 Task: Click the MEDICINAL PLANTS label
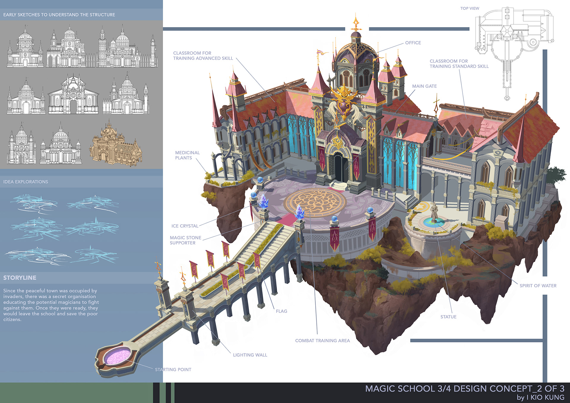pyautogui.click(x=187, y=155)
